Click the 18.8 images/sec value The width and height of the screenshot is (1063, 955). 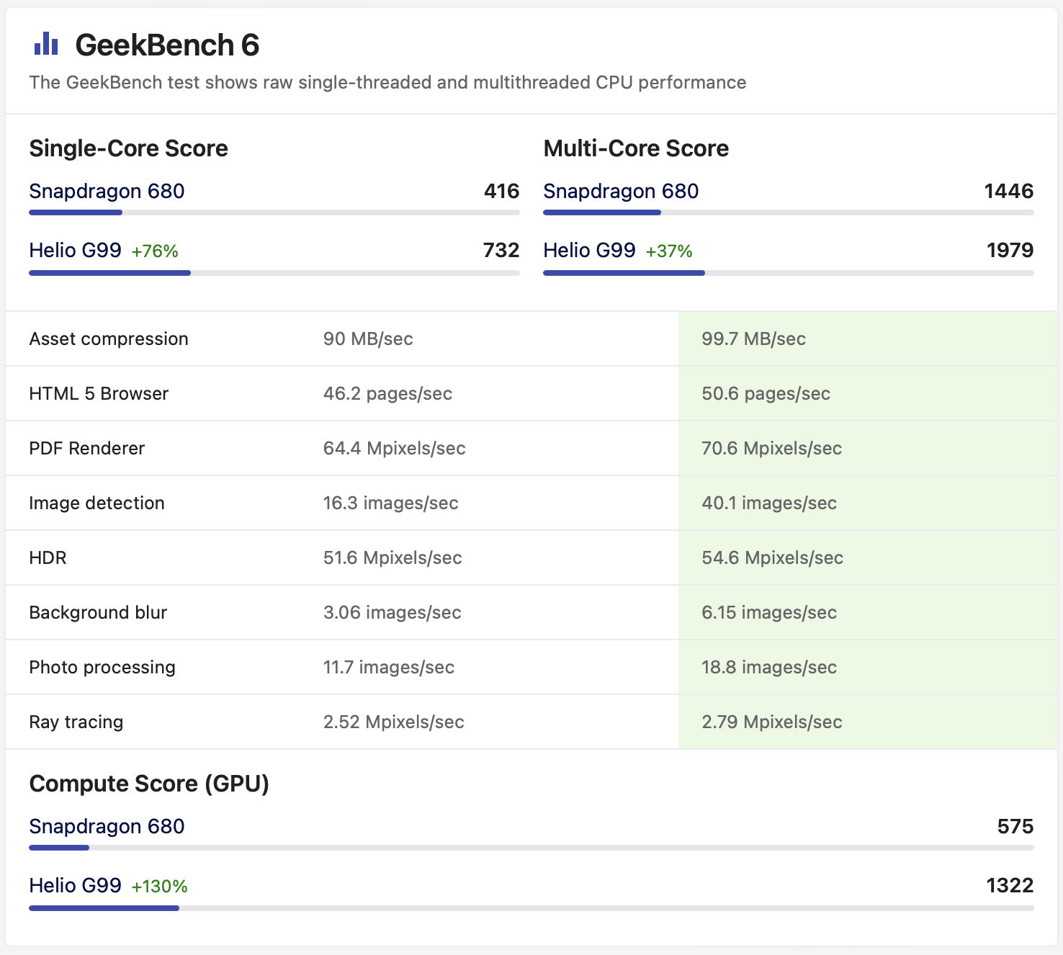[769, 667]
